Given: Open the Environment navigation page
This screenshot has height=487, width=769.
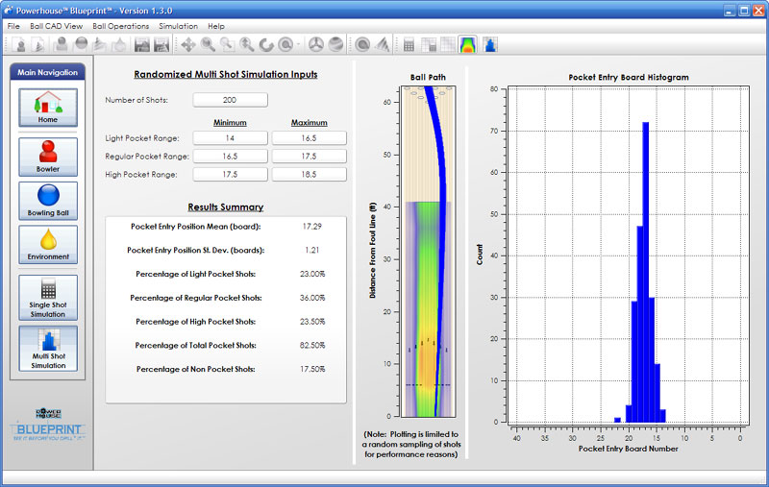Looking at the screenshot, I should (48, 245).
